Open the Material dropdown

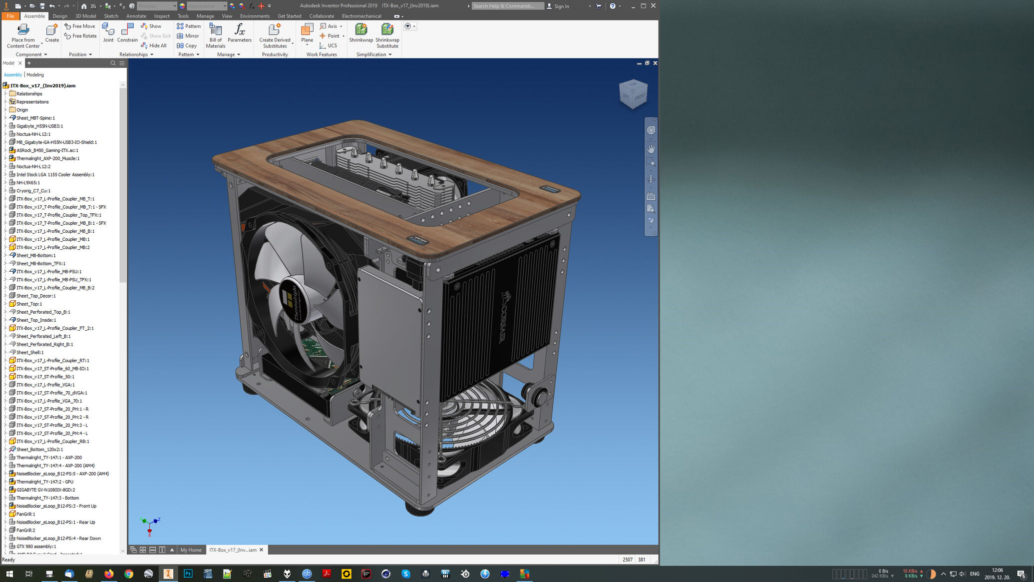[174, 6]
